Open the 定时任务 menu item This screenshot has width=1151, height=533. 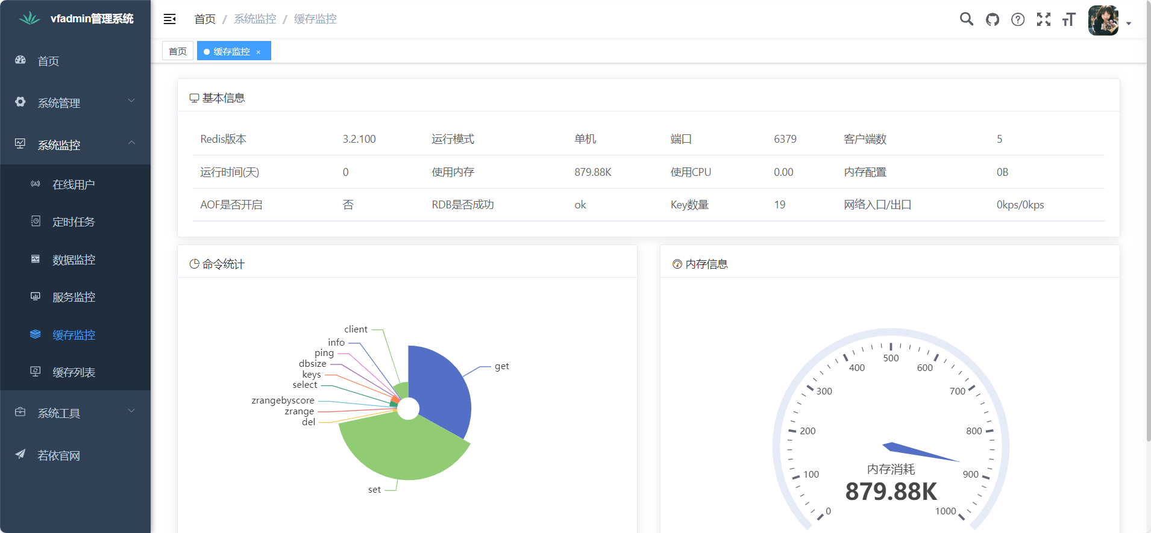coord(74,222)
